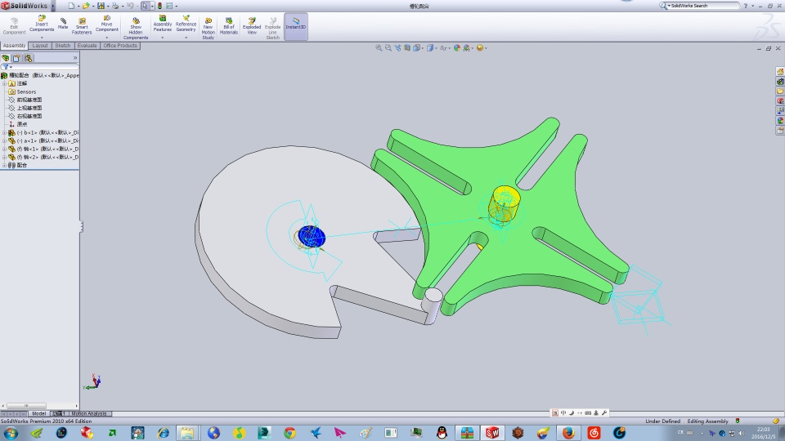
Task: Click Zoom to Area icon
Action: pos(388,48)
